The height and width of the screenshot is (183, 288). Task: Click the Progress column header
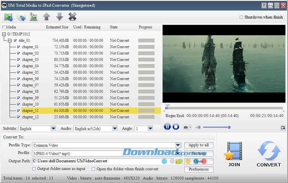(x=145, y=27)
